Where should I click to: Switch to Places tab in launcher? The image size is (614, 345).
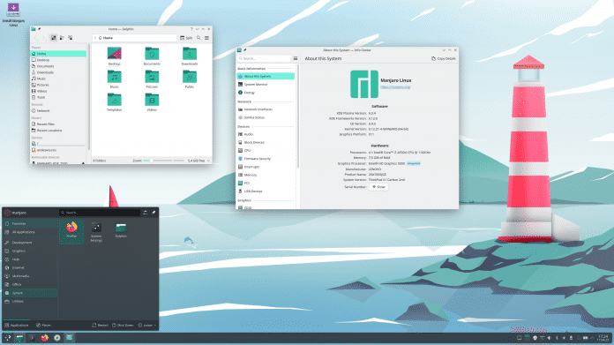pos(44,326)
